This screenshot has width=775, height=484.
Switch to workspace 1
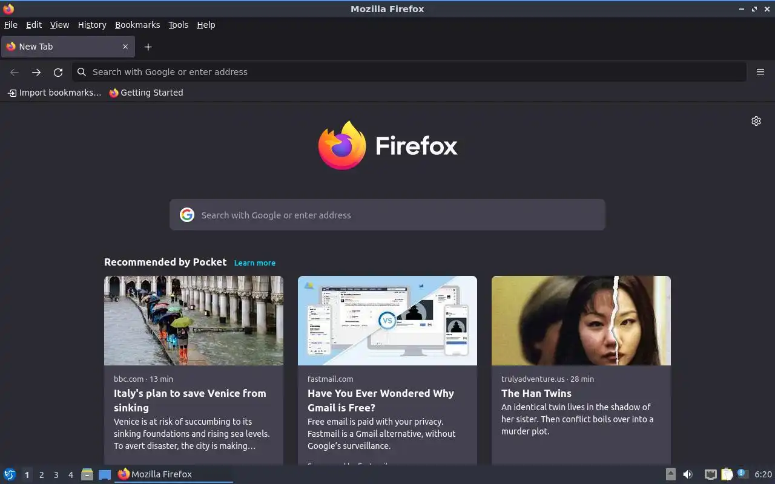pos(27,475)
